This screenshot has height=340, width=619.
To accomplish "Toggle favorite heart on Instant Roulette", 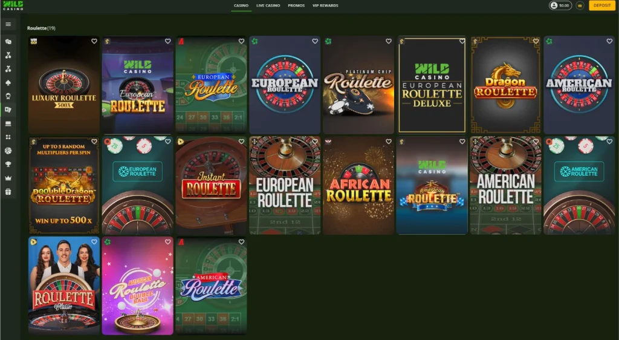I will (x=241, y=142).
